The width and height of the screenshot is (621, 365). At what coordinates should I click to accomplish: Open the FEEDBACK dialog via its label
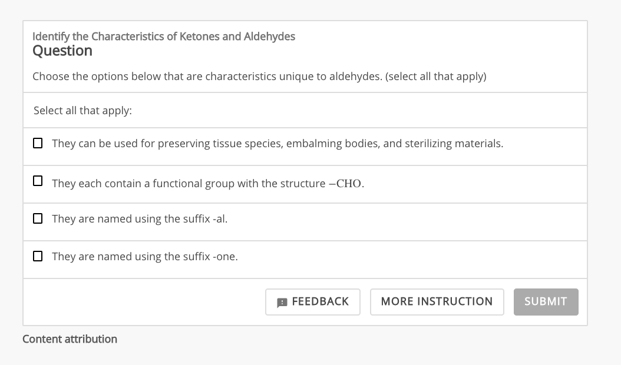point(320,301)
